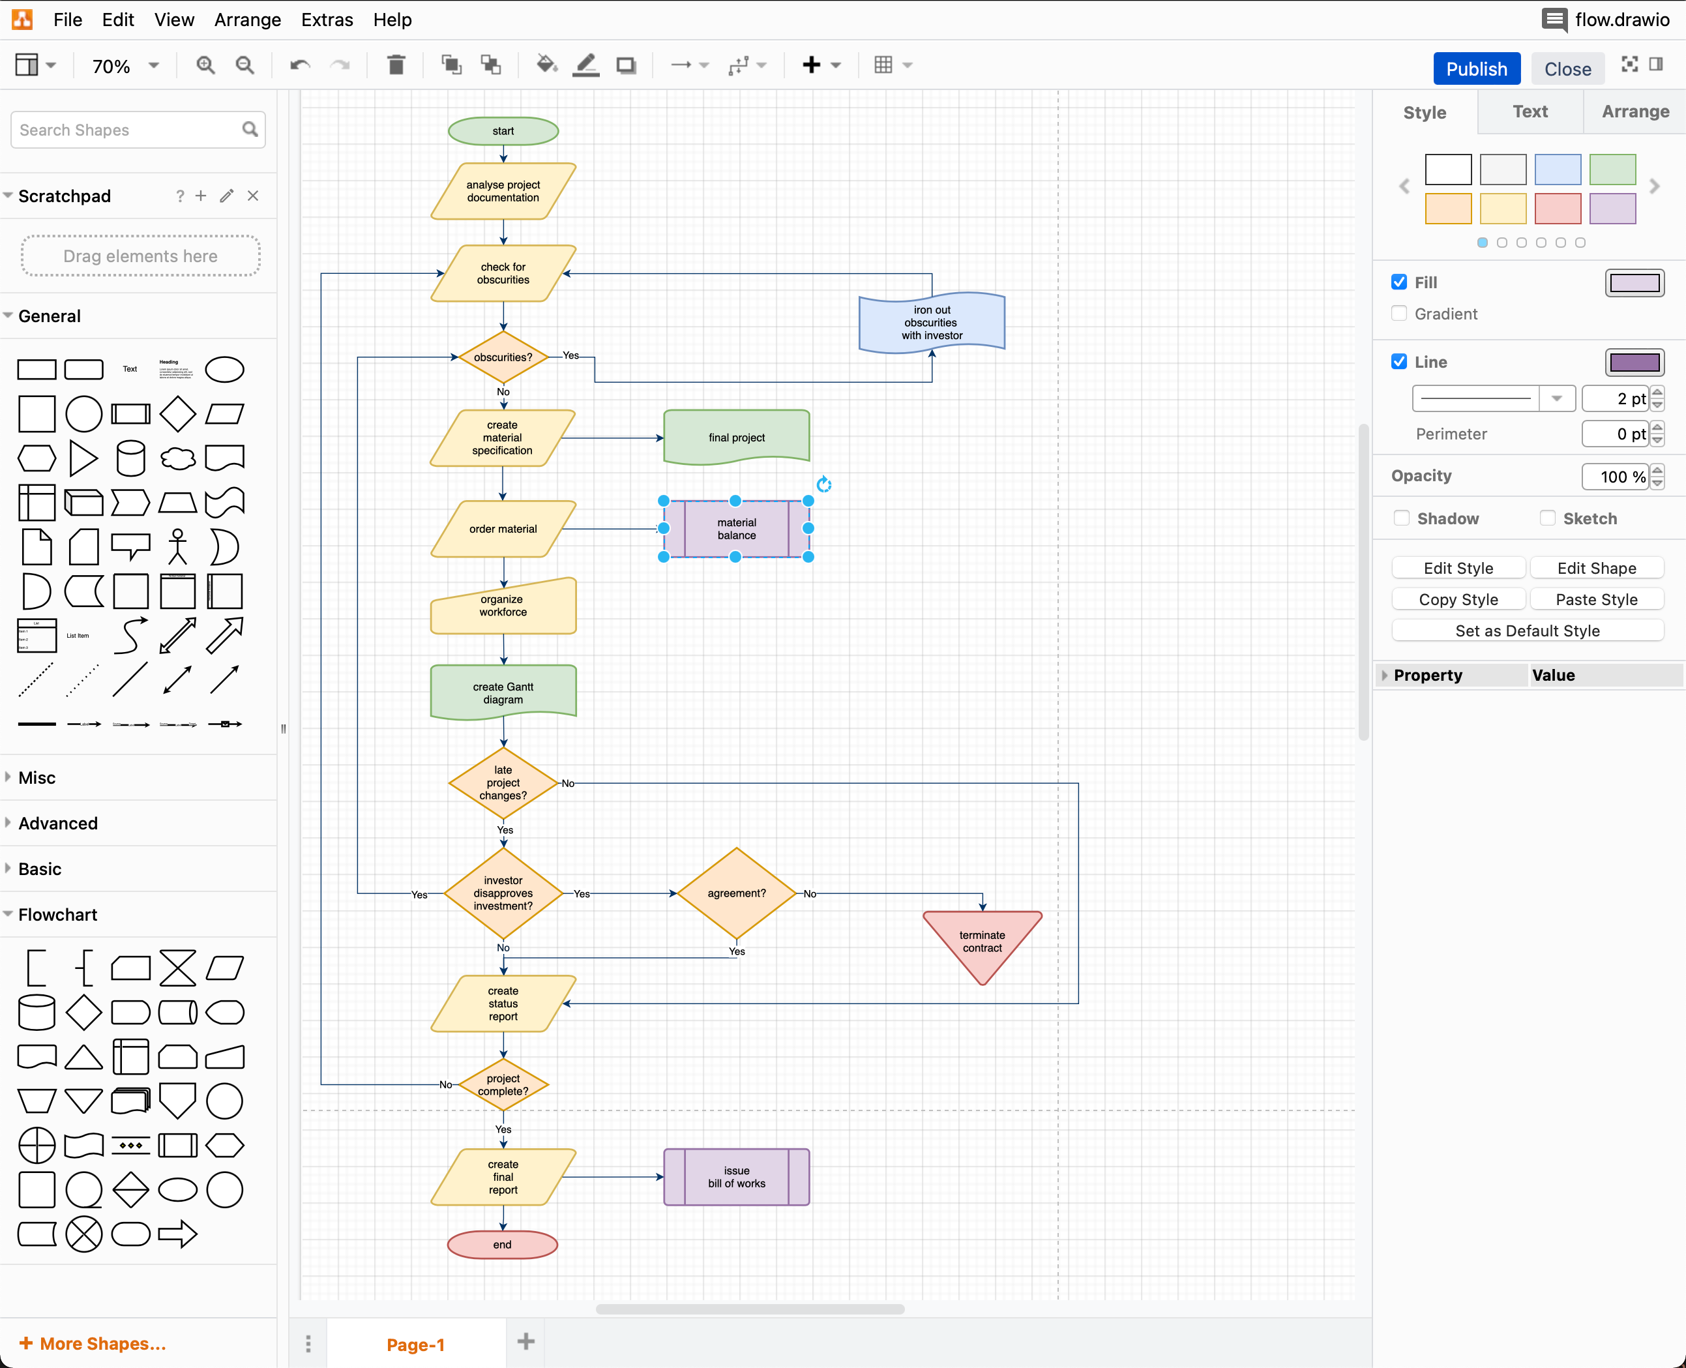The image size is (1686, 1368).
Task: Expand the Advanced shapes category
Action: point(57,822)
